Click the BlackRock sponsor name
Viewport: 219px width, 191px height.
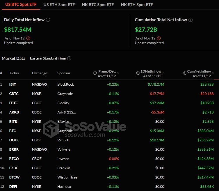pos(65,84)
